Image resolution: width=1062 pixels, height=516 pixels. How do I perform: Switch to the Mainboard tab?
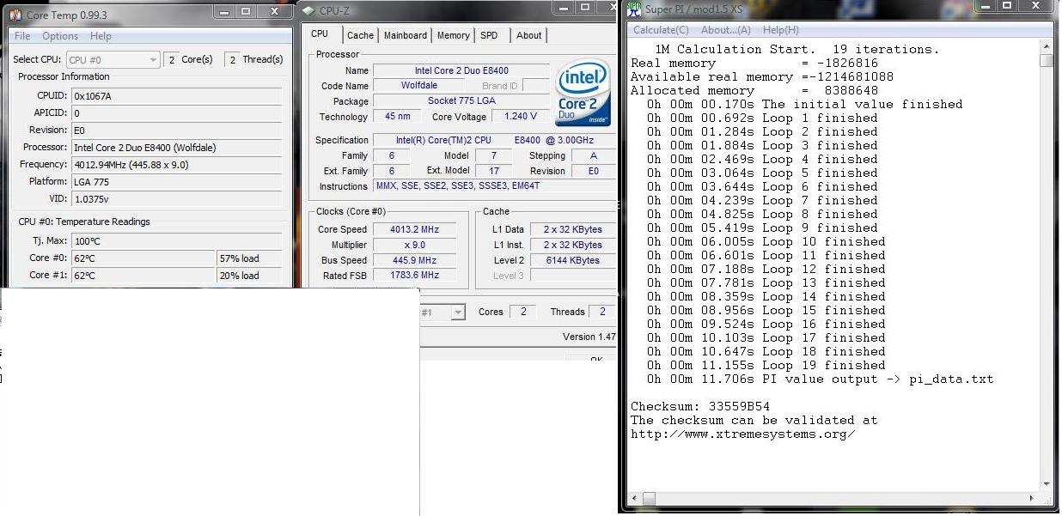click(x=405, y=35)
